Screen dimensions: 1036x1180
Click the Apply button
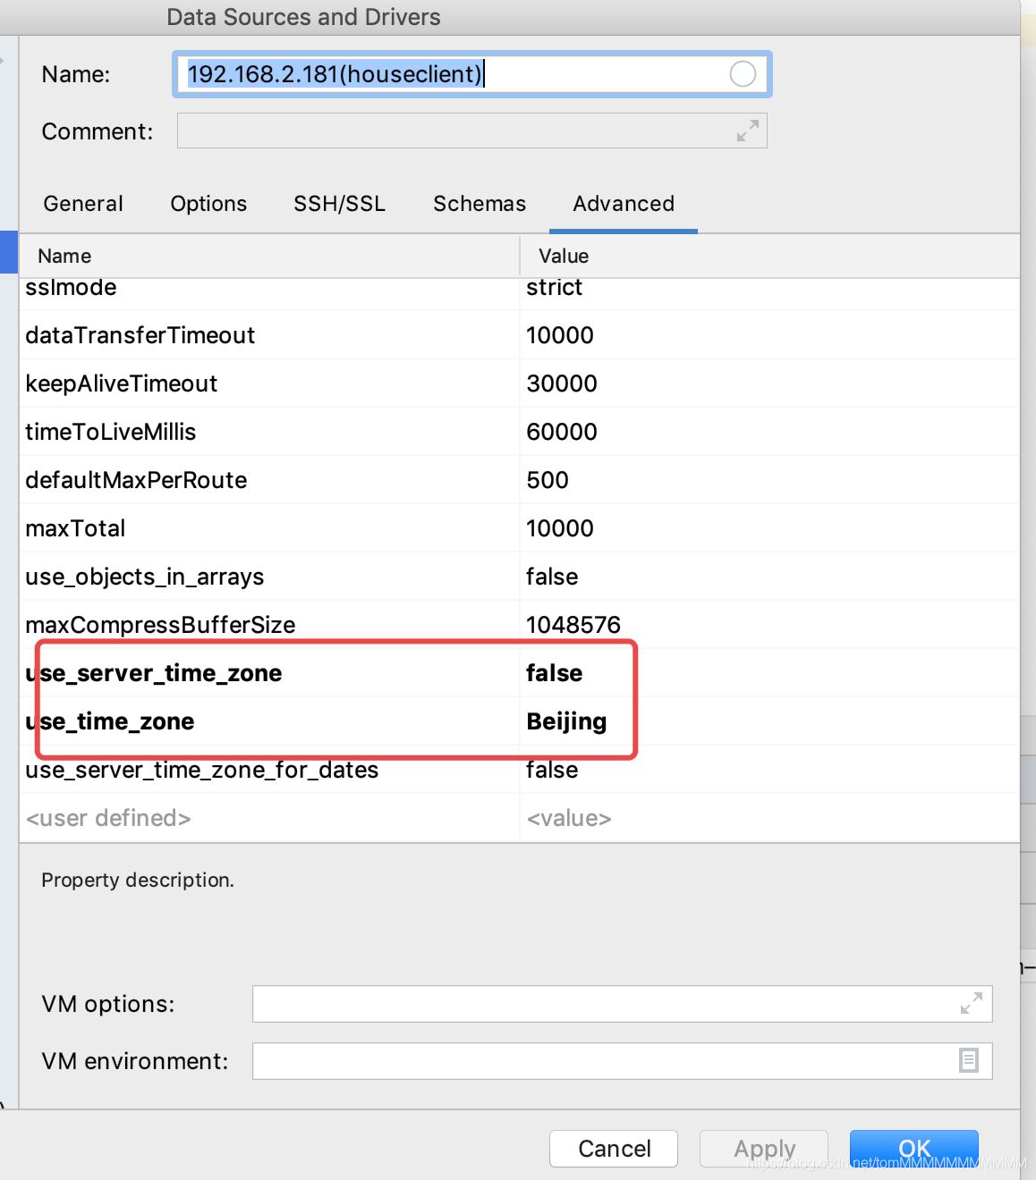click(764, 1148)
